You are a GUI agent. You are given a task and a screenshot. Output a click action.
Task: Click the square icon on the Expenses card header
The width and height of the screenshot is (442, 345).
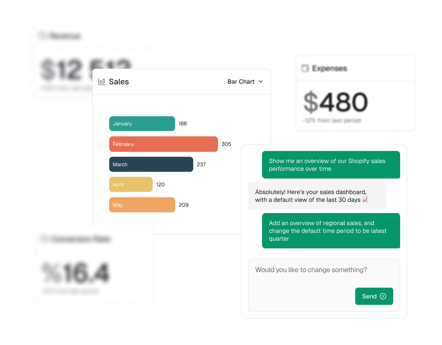pos(305,68)
